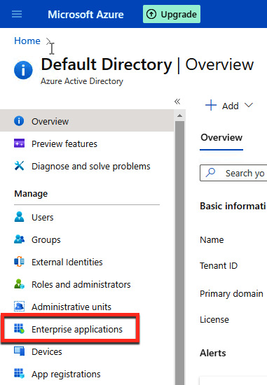Click the License label
Screen dimensions: 267x385
coord(214,319)
